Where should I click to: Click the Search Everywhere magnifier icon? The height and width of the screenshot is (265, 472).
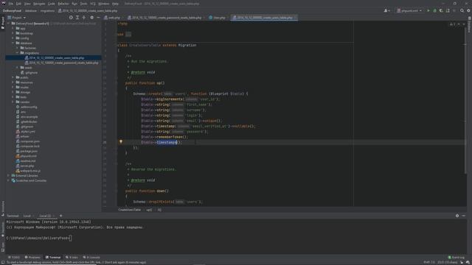pos(462,10)
